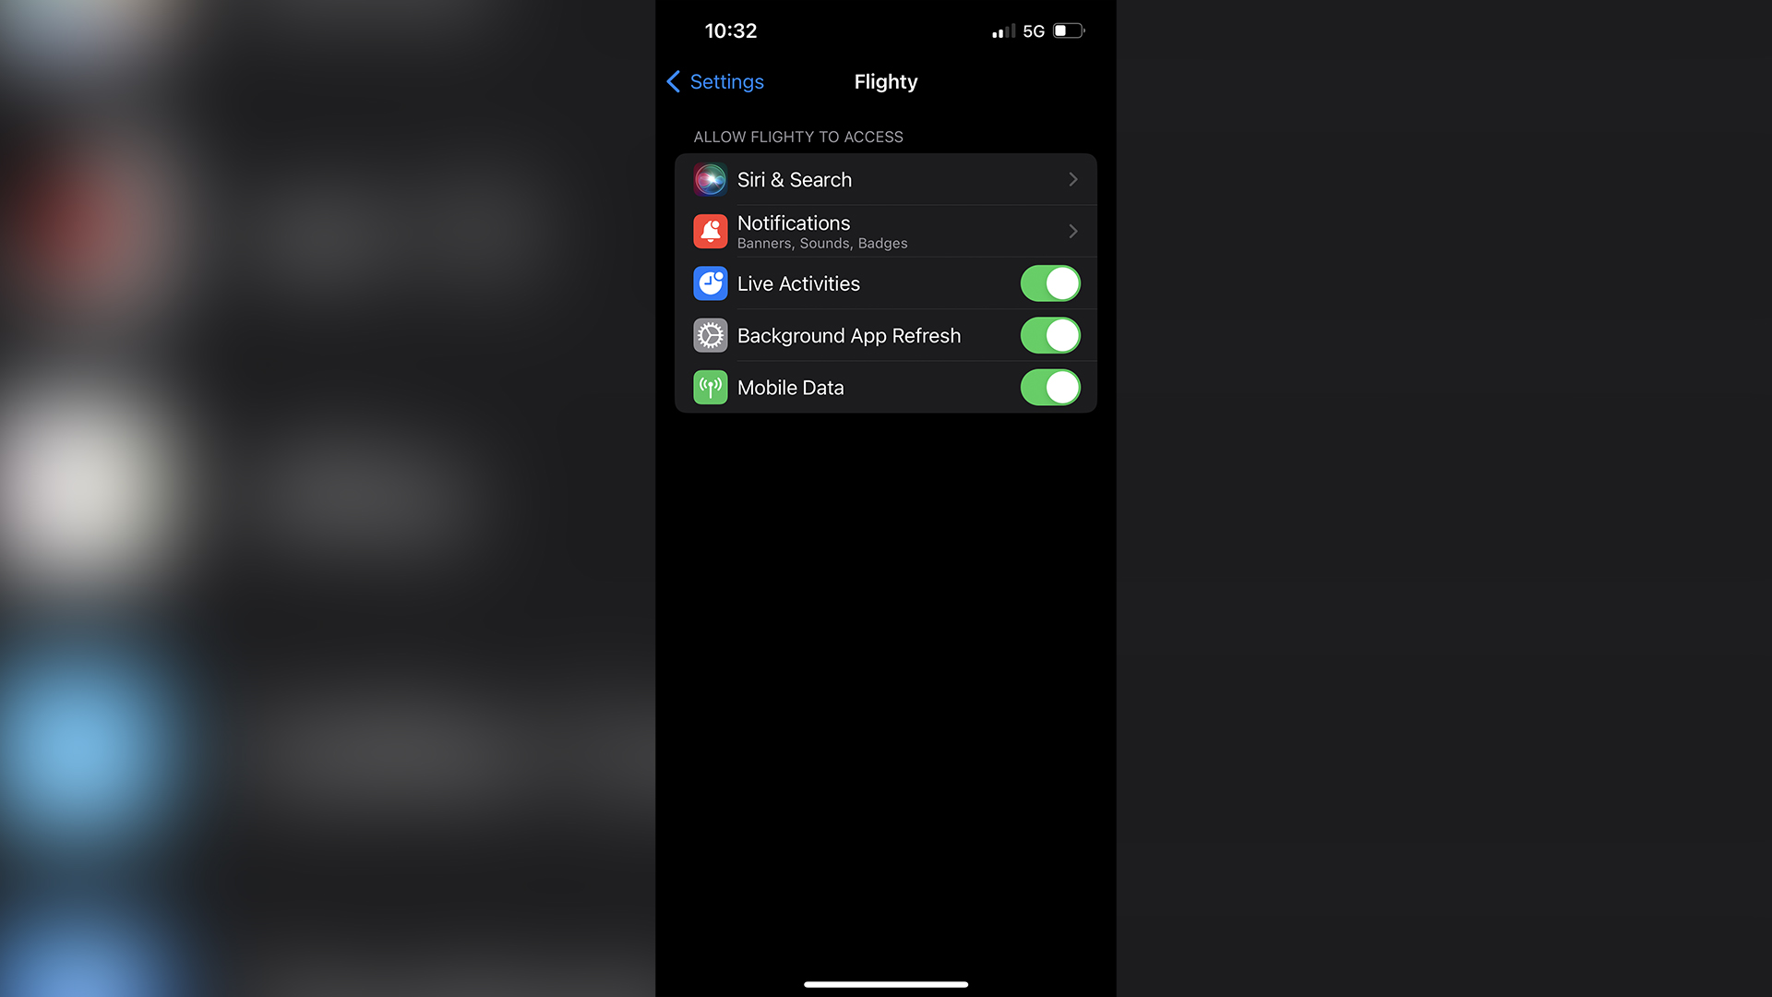Toggle Live Activities switch off
Viewport: 1772px width, 997px height.
pos(1049,282)
